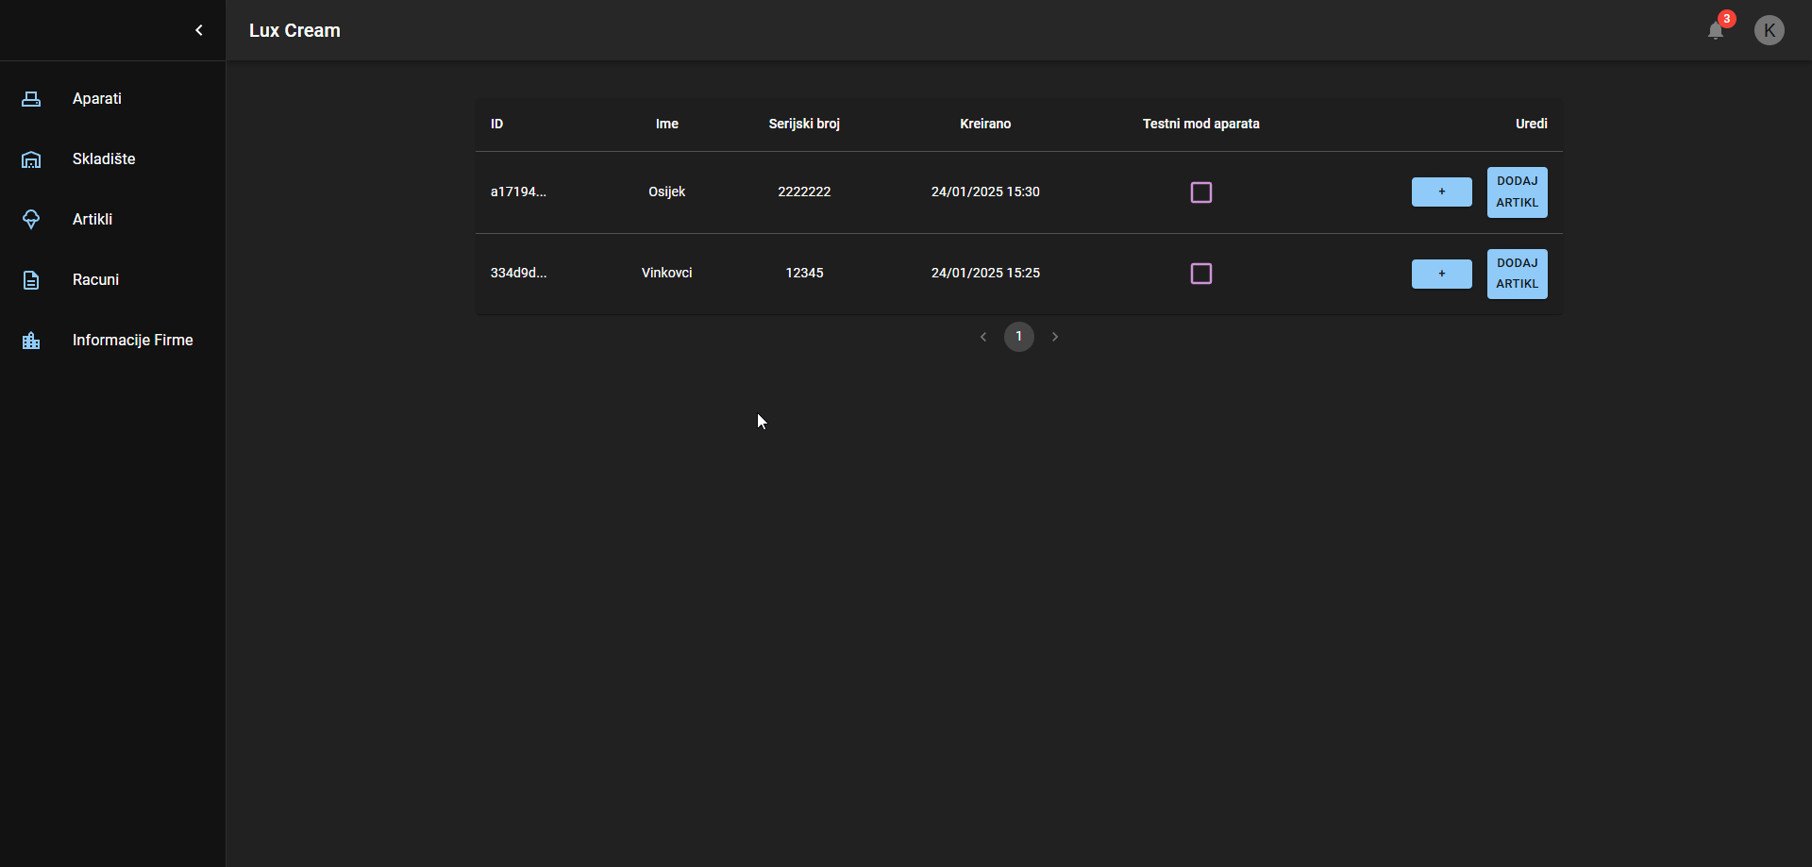Click Dodaj Artikl for Osijek
Screen dimensions: 1812x867
tap(1518, 192)
